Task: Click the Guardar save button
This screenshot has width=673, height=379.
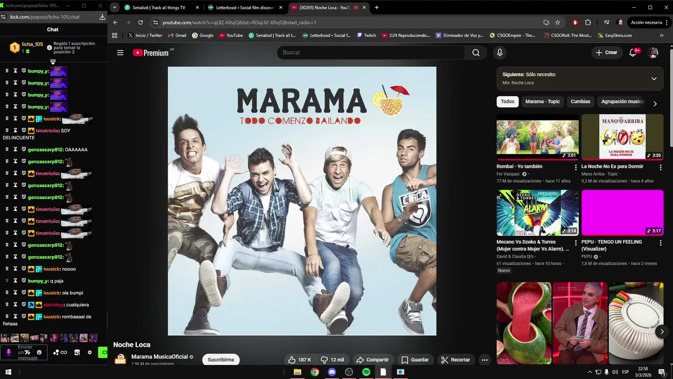Action: tap(415, 360)
